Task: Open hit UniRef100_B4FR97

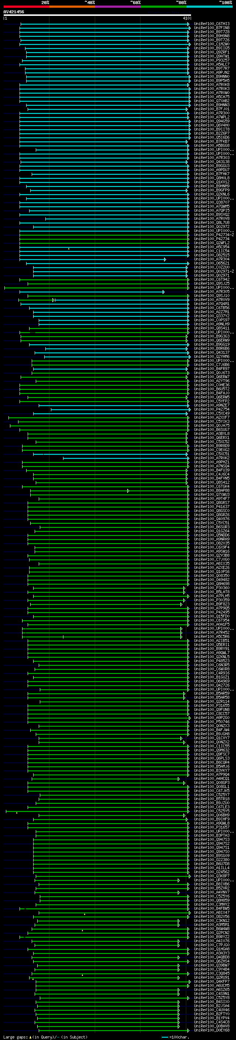Action: tap(211, 369)
